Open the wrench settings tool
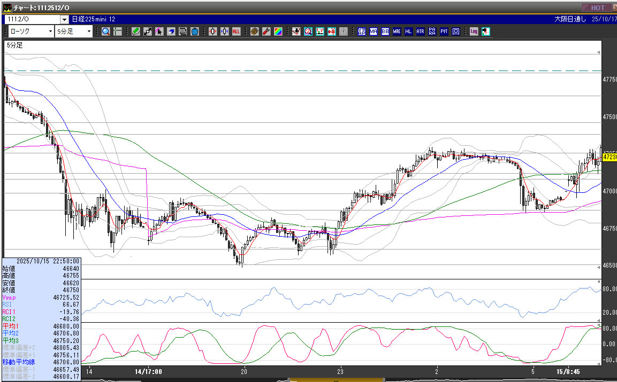 point(266,32)
